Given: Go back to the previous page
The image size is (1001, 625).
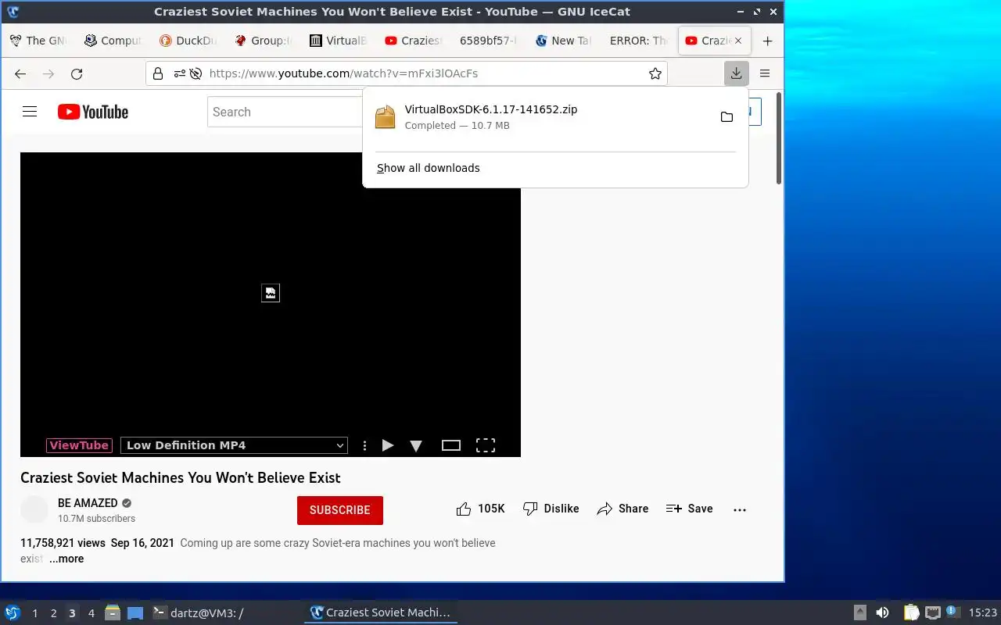Looking at the screenshot, I should pyautogui.click(x=20, y=73).
